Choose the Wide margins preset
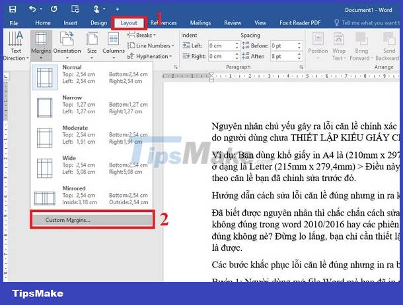 [x=92, y=167]
